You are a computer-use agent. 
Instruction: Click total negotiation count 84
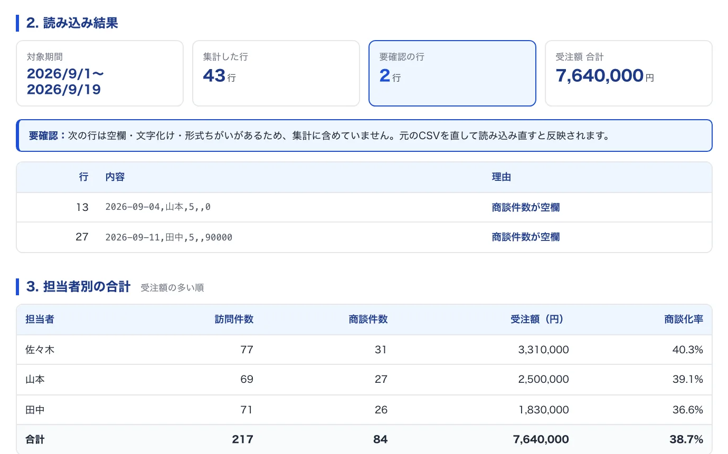(381, 439)
